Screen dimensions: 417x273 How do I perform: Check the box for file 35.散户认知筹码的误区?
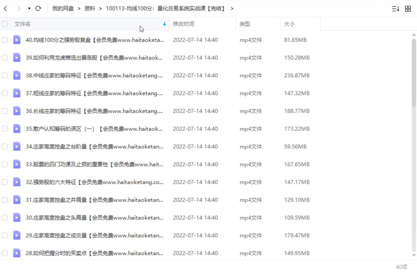click(5, 129)
